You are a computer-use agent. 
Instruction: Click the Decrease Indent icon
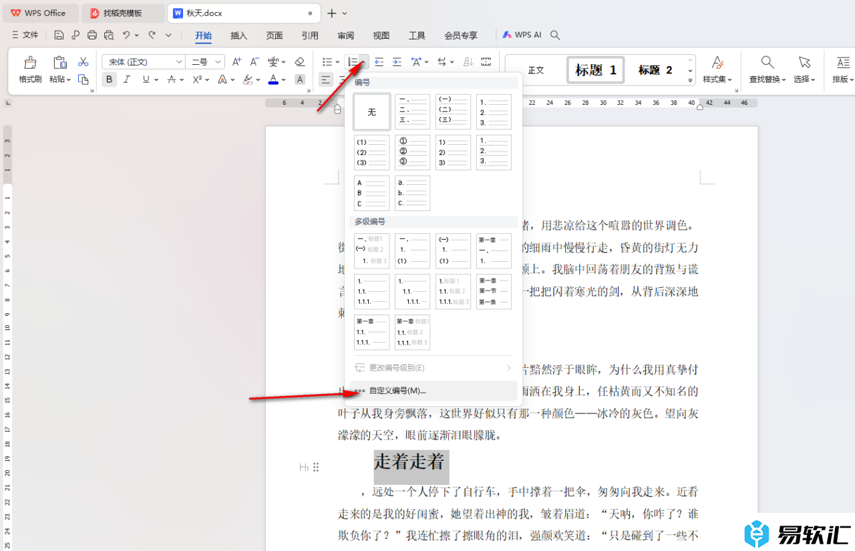coord(379,61)
